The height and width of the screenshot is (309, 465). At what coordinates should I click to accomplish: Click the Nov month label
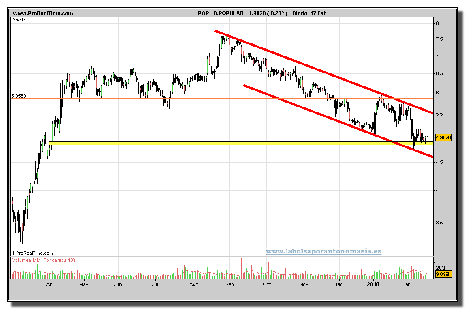304,285
